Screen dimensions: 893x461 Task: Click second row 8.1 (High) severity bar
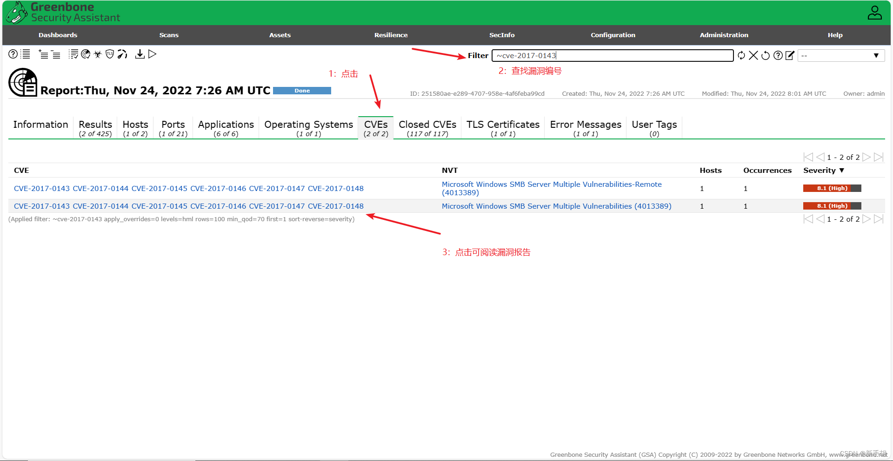(x=832, y=206)
